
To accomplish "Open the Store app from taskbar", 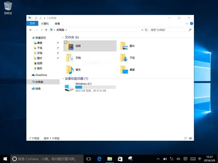I will [120, 159].
